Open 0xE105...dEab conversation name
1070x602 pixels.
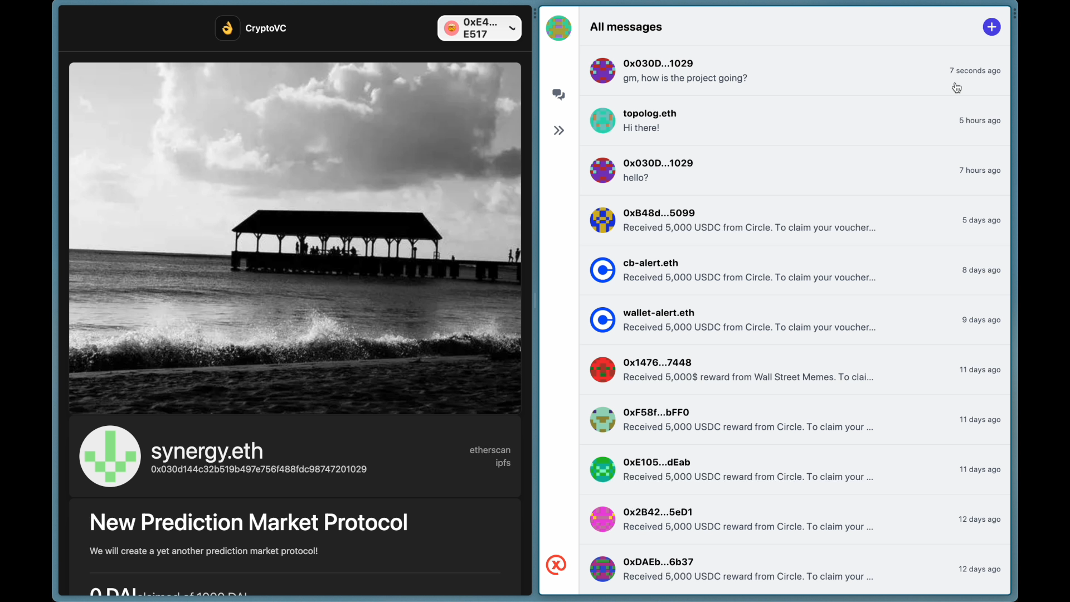(656, 462)
